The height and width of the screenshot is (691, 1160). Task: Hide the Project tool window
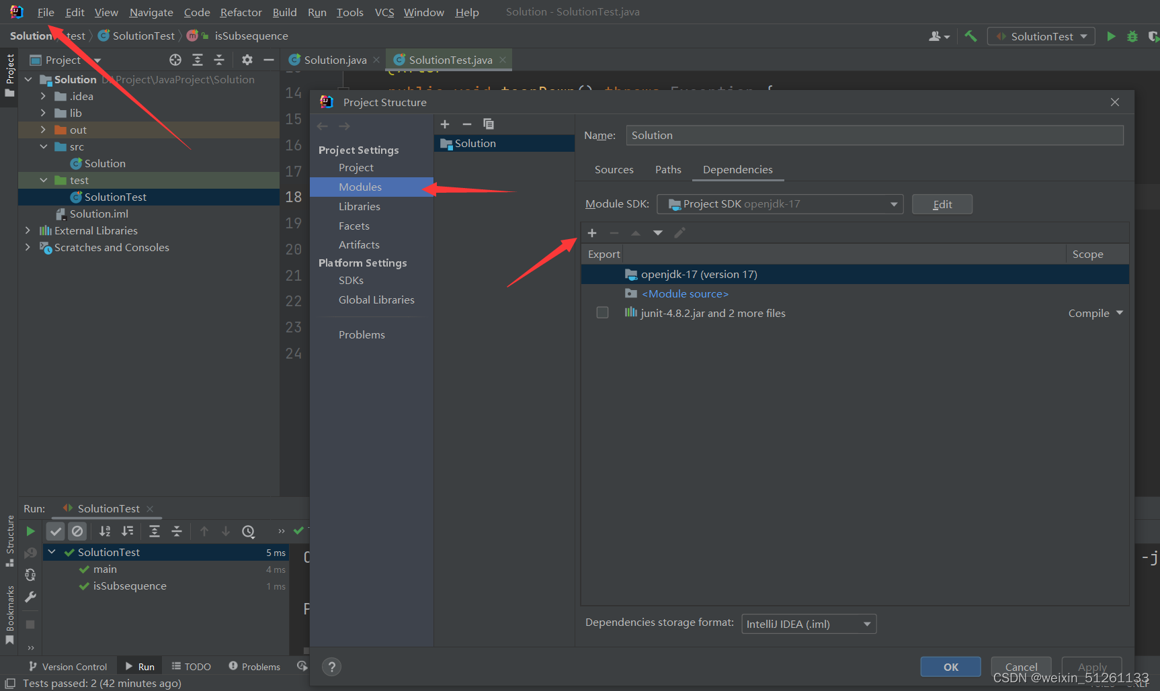(x=269, y=60)
